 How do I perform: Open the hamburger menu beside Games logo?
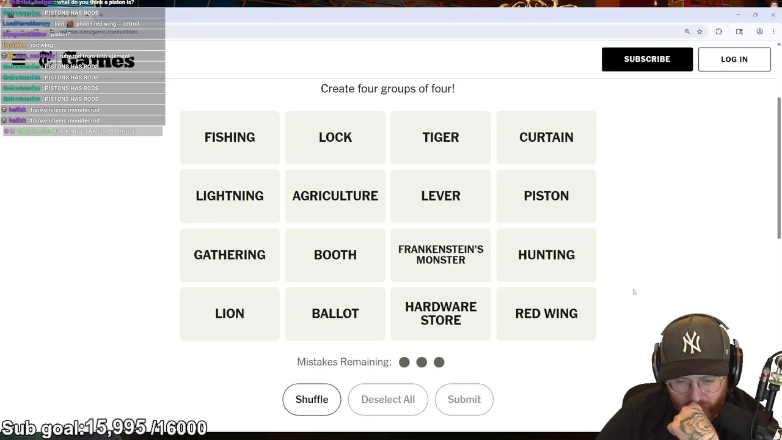tap(18, 61)
